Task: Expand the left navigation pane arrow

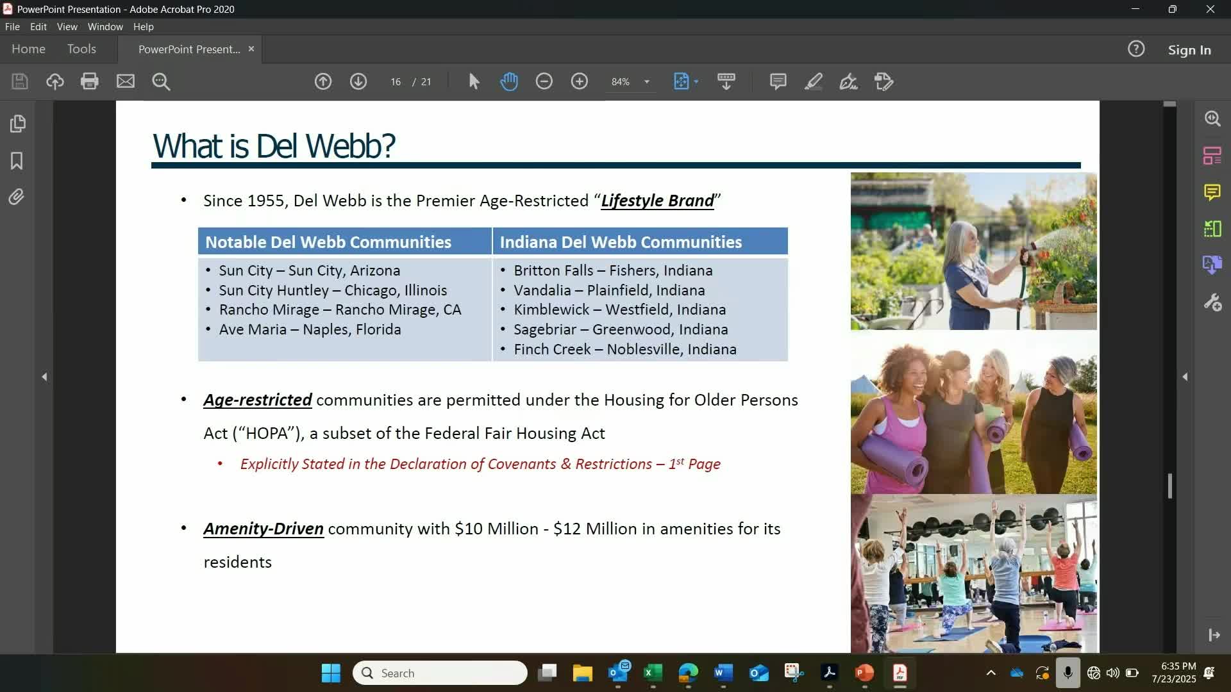Action: tap(44, 377)
